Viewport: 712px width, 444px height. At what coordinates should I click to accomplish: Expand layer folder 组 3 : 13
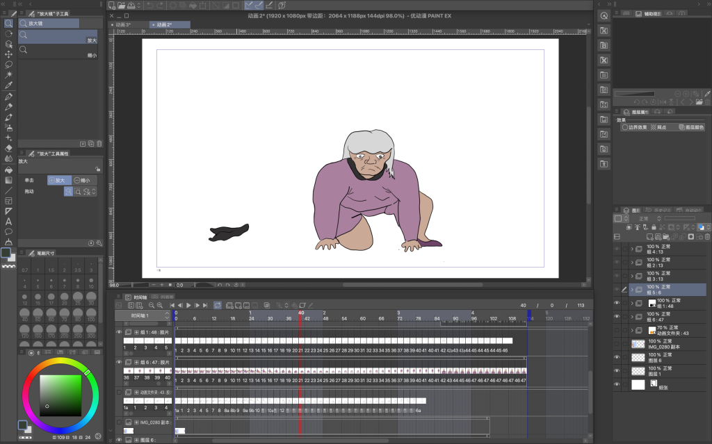coord(632,276)
